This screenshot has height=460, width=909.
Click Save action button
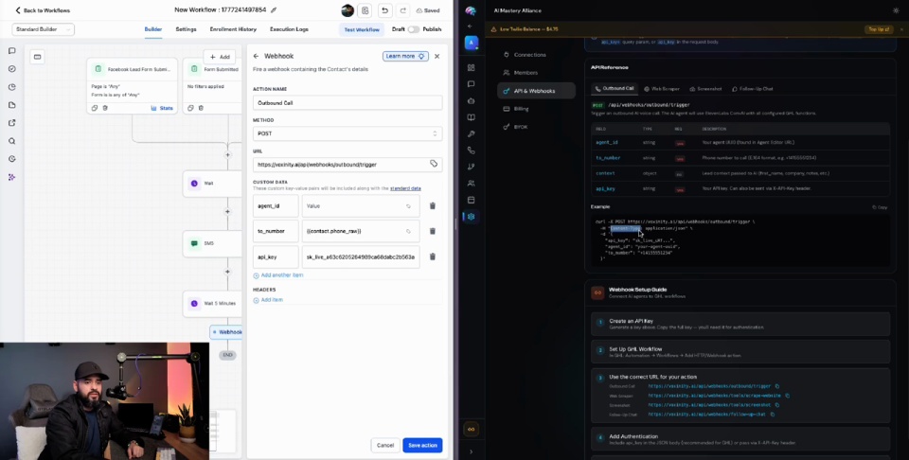tap(422, 445)
